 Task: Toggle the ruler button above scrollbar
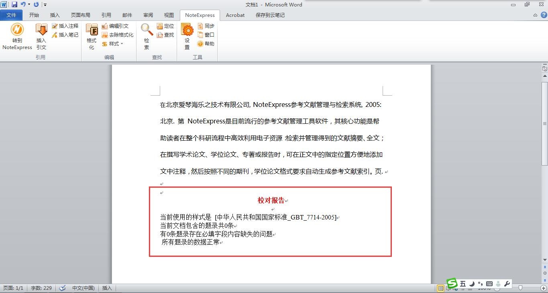(x=545, y=68)
